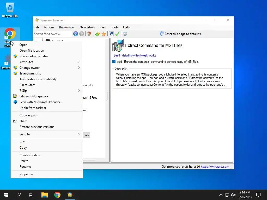Image resolution: width=267 pixels, height=200 pixels.
Task: Expand the Send to submenu
Action: 47,134
